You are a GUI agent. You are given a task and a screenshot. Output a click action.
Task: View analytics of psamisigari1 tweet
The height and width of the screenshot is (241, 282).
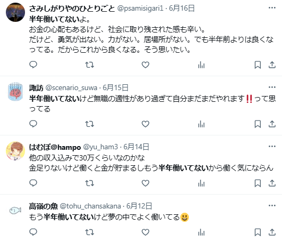click(201, 65)
